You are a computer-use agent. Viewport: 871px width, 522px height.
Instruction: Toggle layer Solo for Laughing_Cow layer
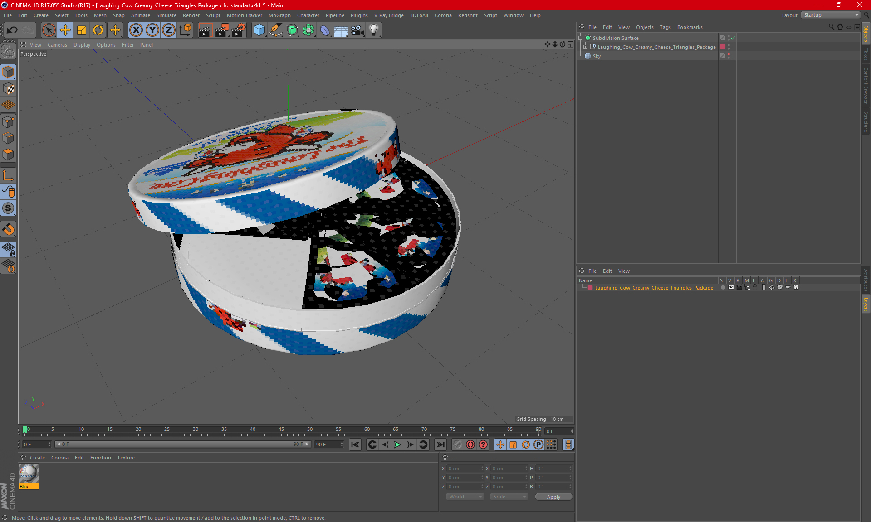point(723,288)
